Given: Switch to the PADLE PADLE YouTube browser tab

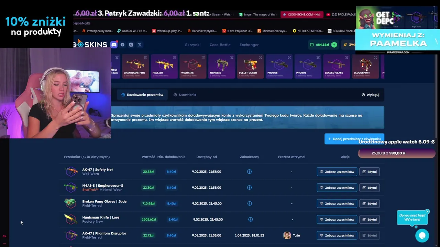Looking at the screenshot, I should tap(340, 14).
